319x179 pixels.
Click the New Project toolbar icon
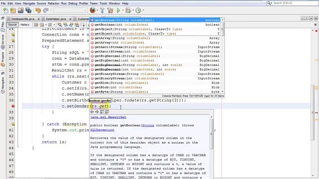point(13,10)
